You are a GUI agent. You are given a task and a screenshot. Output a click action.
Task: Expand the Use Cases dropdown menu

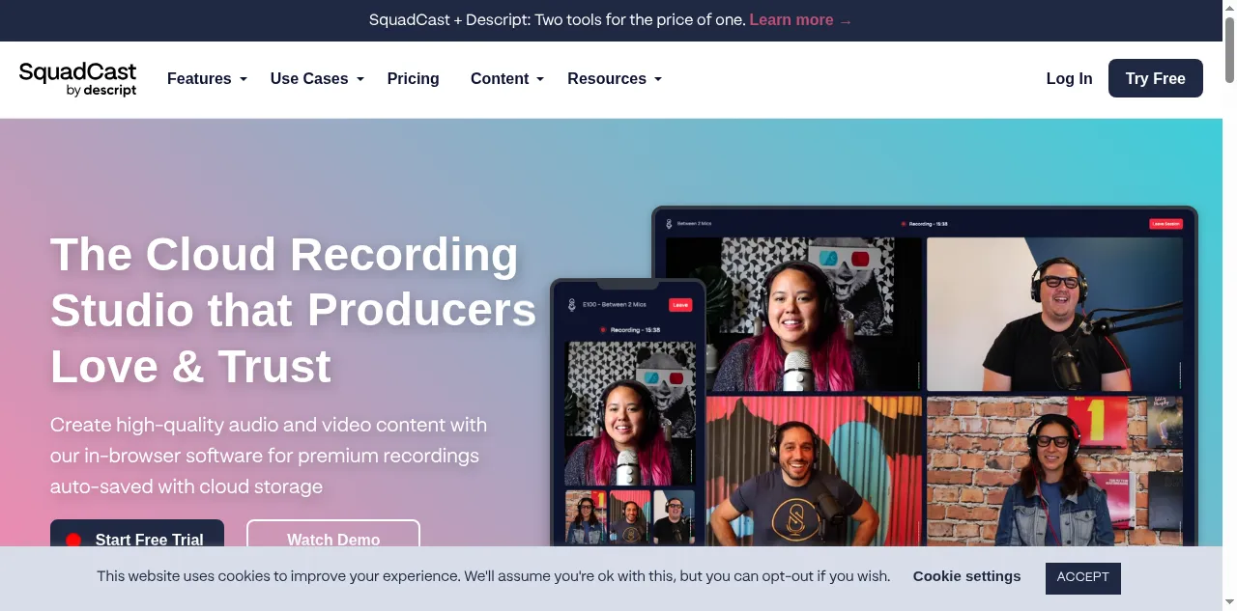(317, 79)
